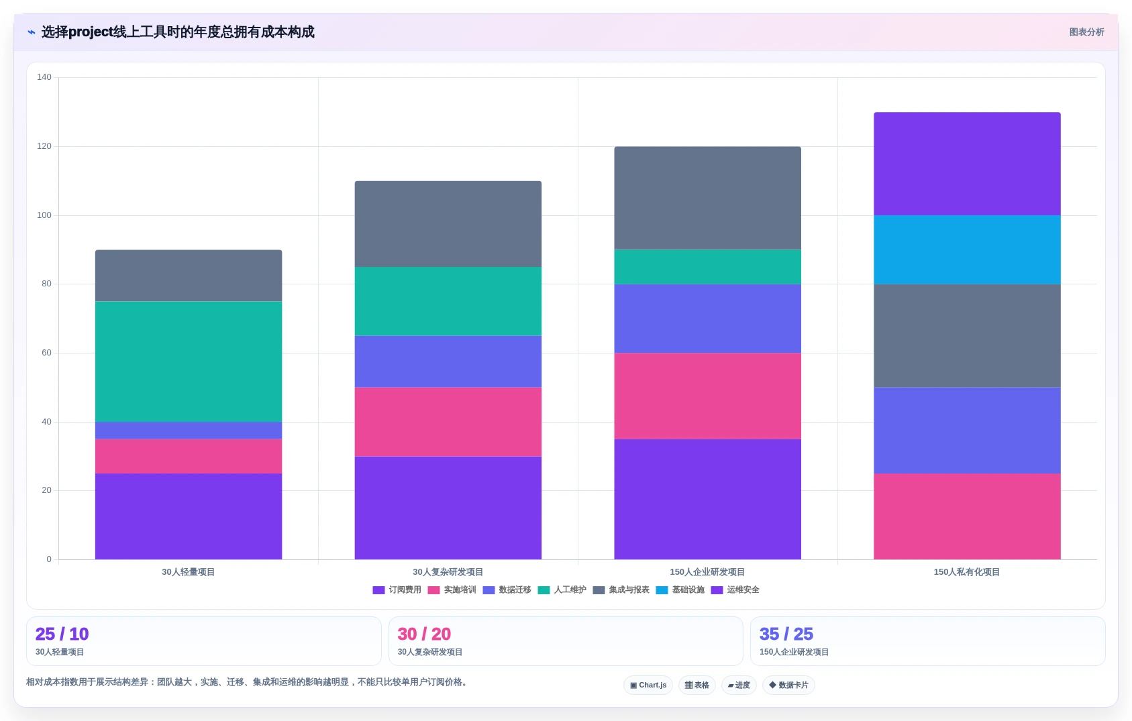The height and width of the screenshot is (721, 1132).
Task: Click the purple 运维安全 legend swatch
Action: pos(717,590)
